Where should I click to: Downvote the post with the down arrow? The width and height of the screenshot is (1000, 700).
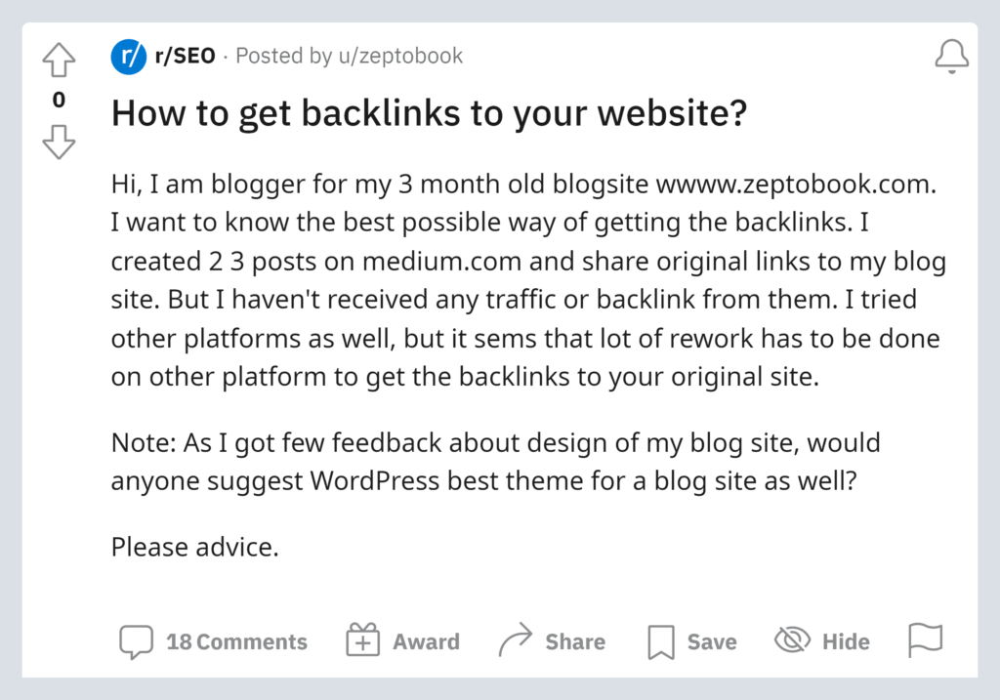pos(58,143)
